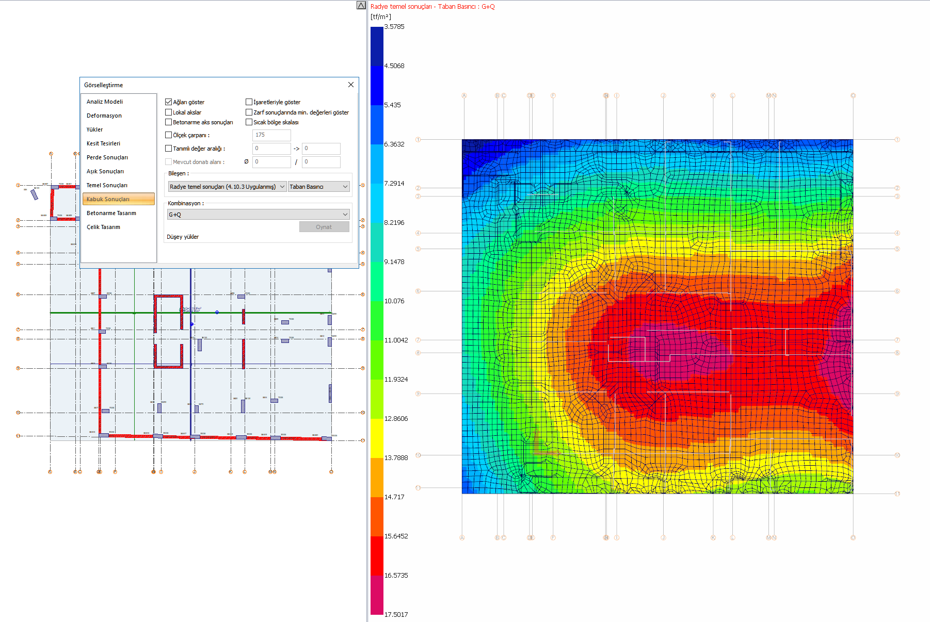The height and width of the screenshot is (622, 930).
Task: Click the Ölçek çarpanı value field
Action: (271, 135)
